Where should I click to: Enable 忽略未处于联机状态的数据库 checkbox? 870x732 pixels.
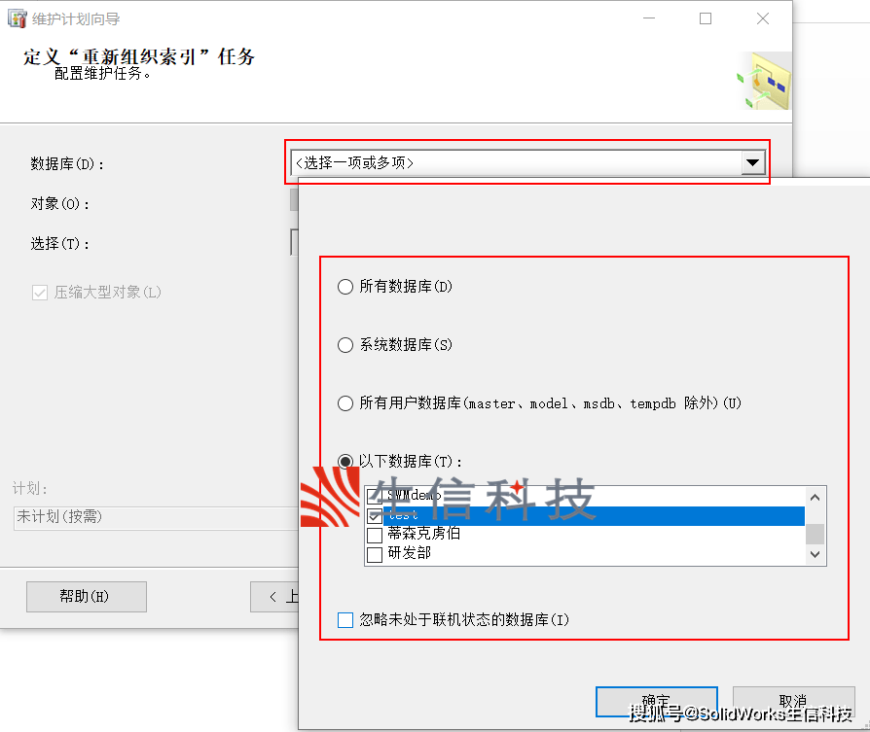pyautogui.click(x=345, y=619)
